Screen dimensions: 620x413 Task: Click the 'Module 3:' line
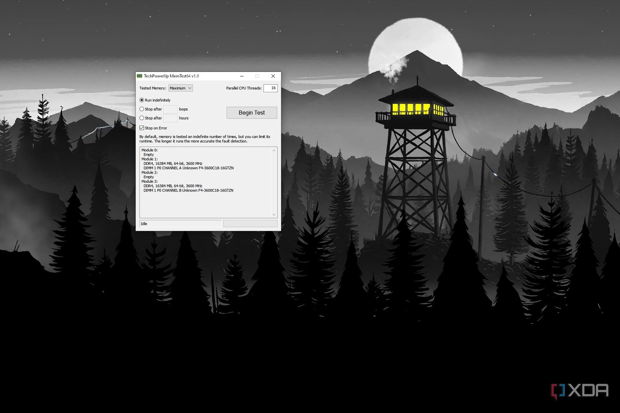tap(149, 181)
